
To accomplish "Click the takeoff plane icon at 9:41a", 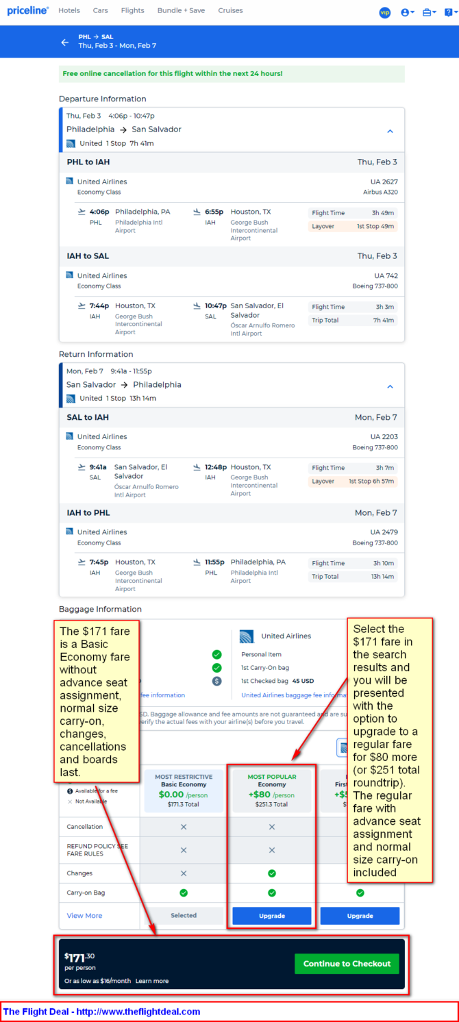I will (82, 467).
